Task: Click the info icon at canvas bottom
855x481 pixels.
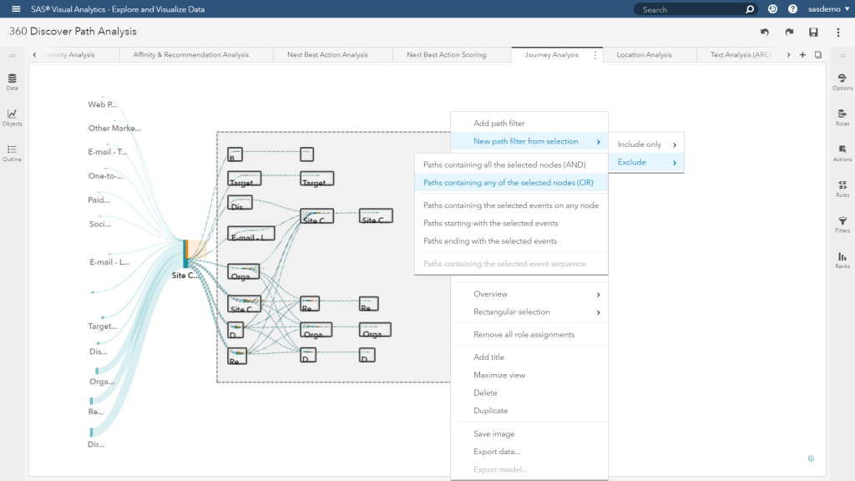Action: point(811,458)
